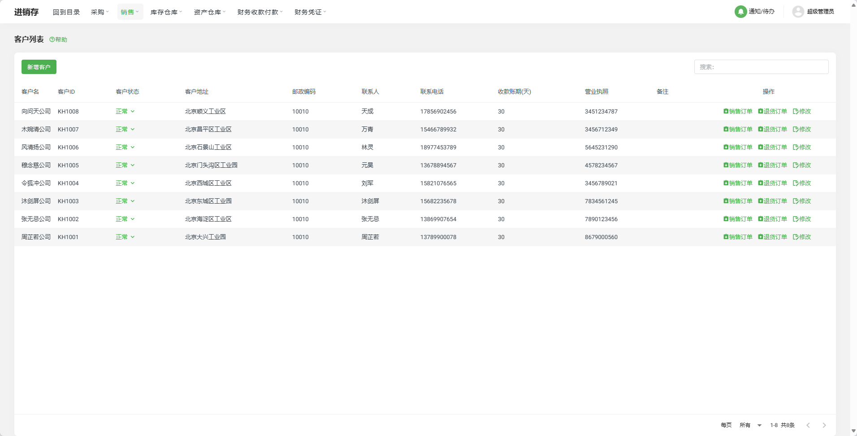This screenshot has width=857, height=436.
Task: Click 修改 edit icon for KH1001
Action: (x=802, y=237)
